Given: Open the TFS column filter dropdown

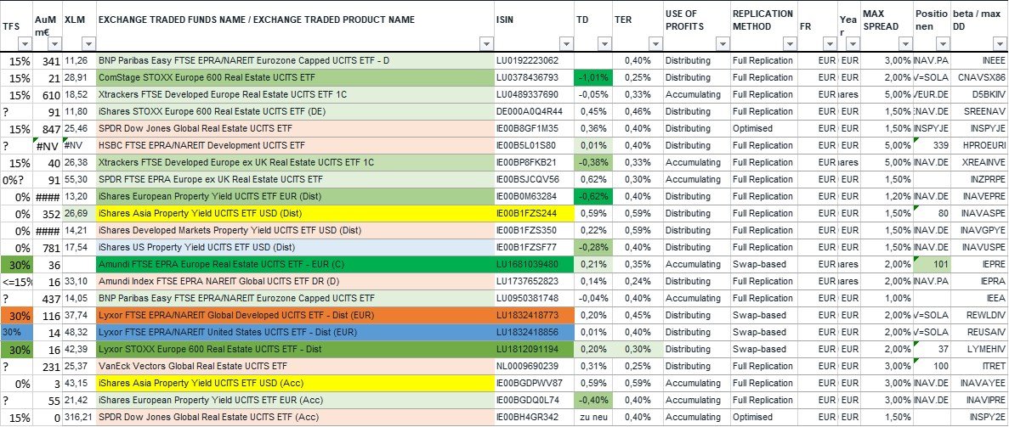Looking at the screenshot, I should tap(25, 43).
